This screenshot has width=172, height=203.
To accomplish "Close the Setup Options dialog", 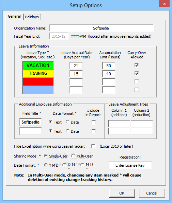I will point(164,4).
